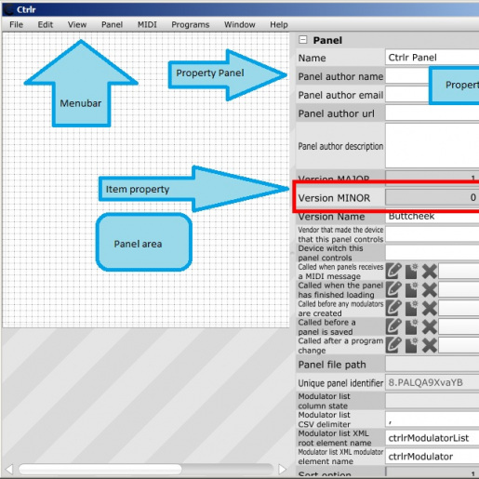Click the horizontal scrollbar right arrow
This screenshot has height=479, width=479.
click(x=282, y=469)
